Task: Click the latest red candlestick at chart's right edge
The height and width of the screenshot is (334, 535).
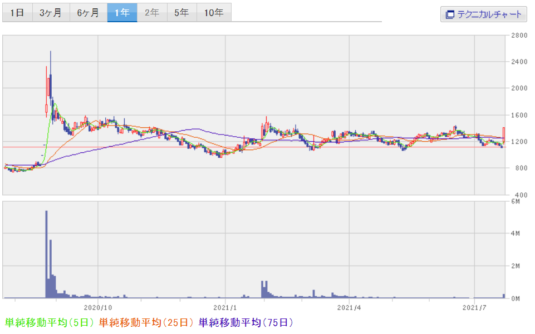Action: [x=504, y=135]
